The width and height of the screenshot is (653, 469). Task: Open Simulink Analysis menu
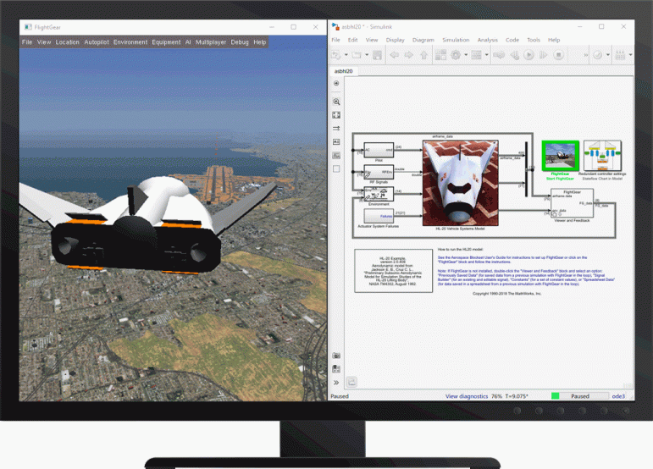(x=488, y=40)
